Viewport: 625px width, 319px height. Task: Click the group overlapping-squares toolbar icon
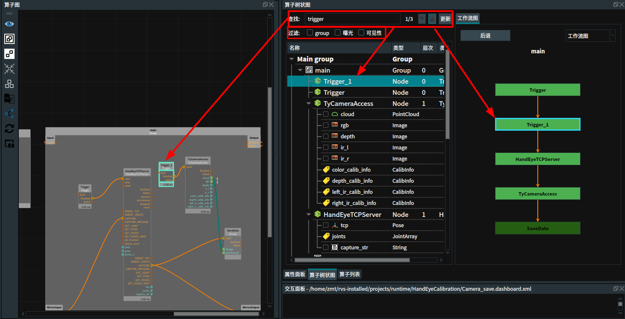coord(9,39)
